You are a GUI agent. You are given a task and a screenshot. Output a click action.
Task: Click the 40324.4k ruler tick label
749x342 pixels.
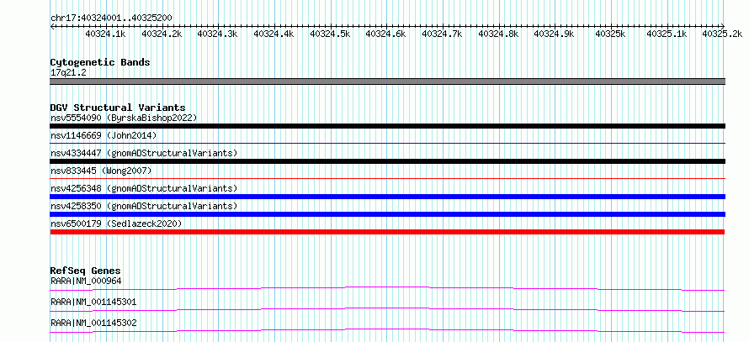coord(274,34)
